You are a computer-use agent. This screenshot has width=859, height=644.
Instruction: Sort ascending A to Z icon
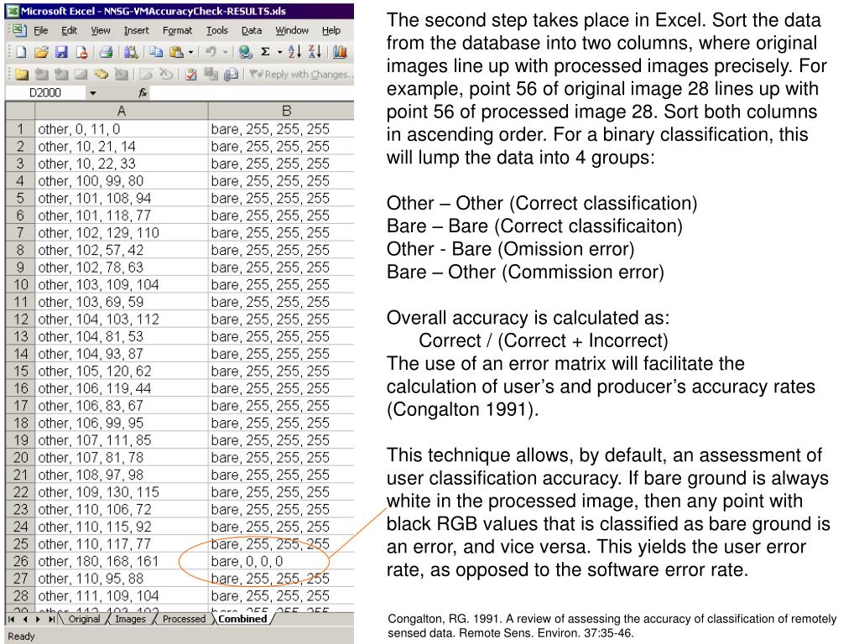[294, 52]
